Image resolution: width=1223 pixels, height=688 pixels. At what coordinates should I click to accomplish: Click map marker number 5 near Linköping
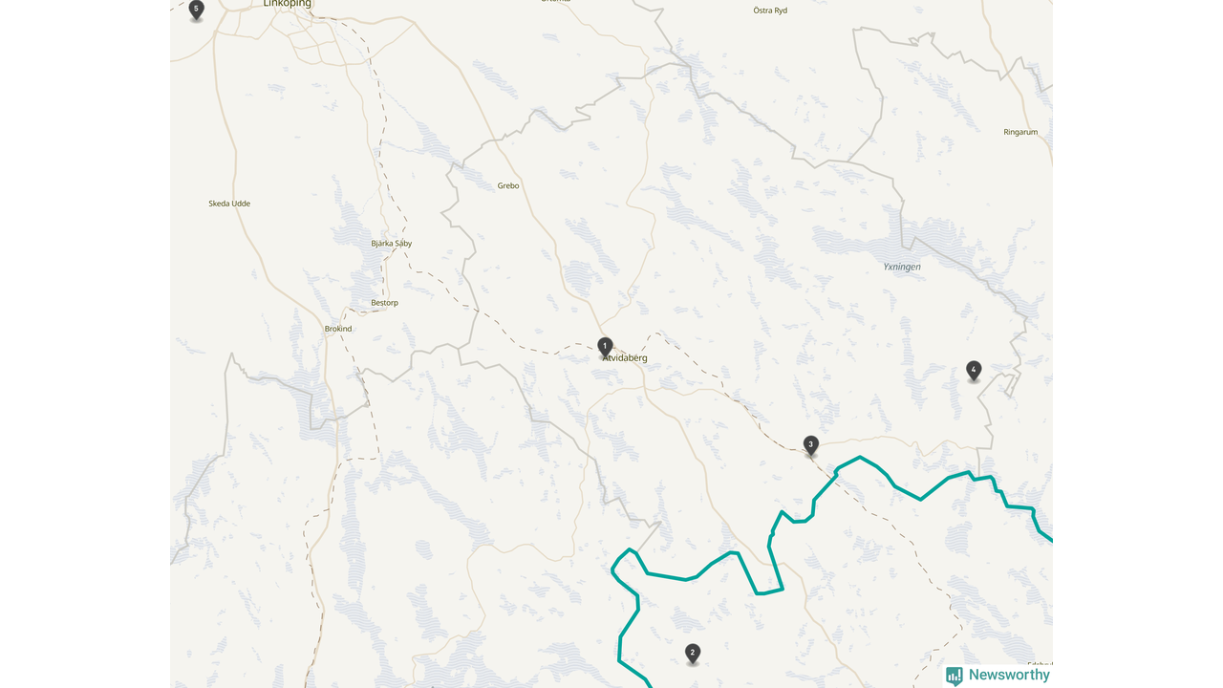pyautogui.click(x=197, y=10)
